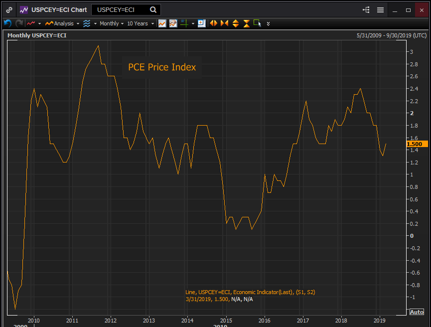
Task: Click the Monthly USPCEY=ECI chart title
Action: click(x=37, y=35)
